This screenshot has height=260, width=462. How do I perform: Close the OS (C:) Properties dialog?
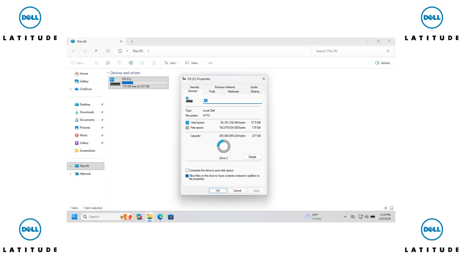(x=264, y=79)
